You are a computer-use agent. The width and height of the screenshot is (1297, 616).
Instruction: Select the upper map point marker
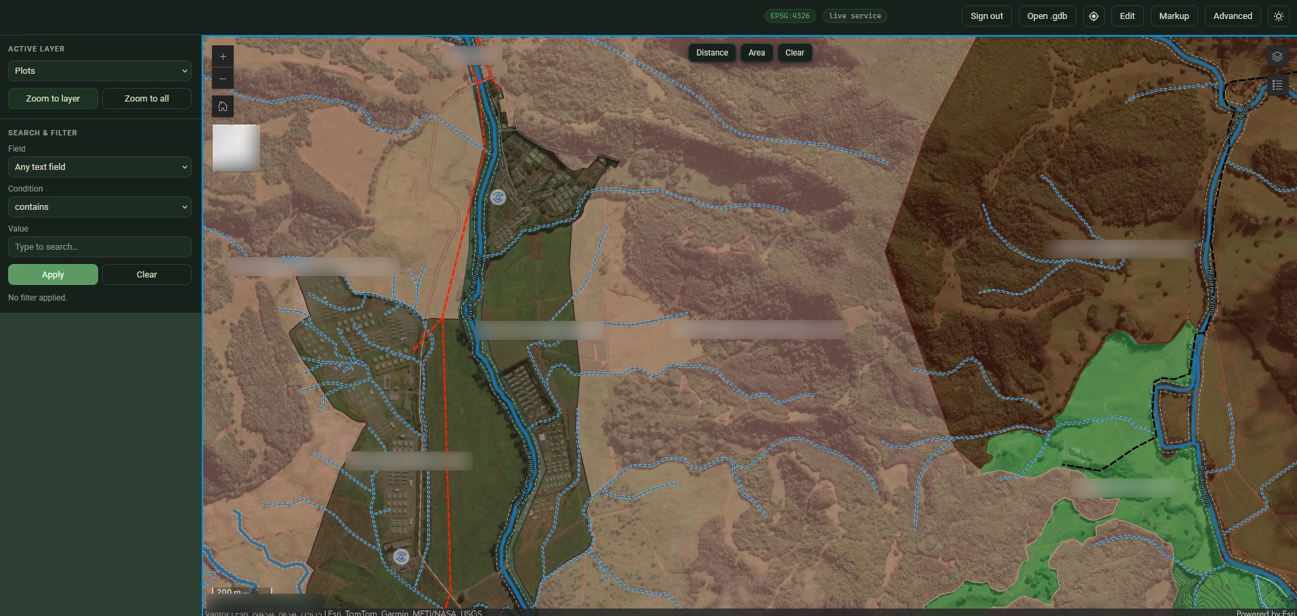click(x=498, y=197)
